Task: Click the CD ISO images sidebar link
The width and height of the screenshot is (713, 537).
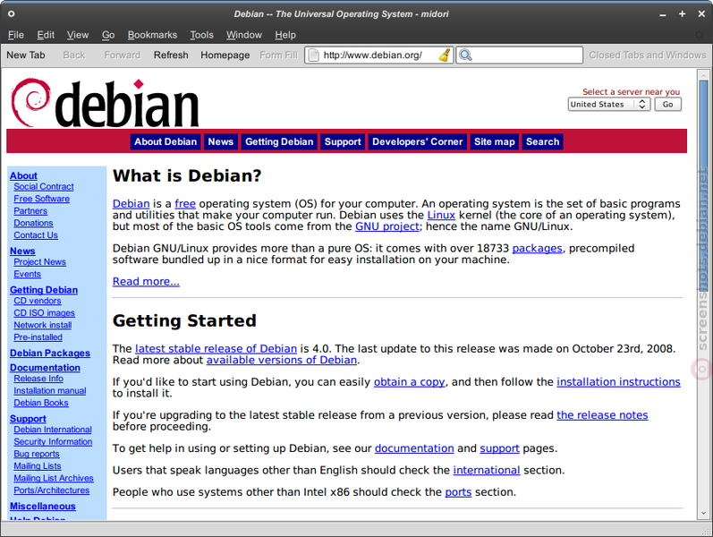Action: 44,313
